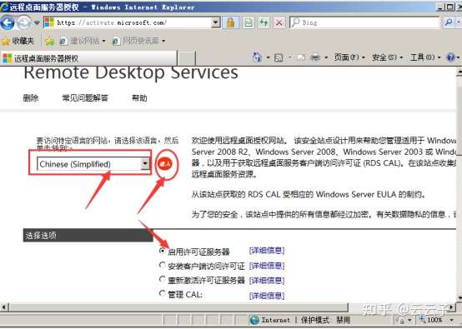The image size is (462, 329).
Task: Open 详细信息 link for 管理 CAL
Action: point(267,295)
